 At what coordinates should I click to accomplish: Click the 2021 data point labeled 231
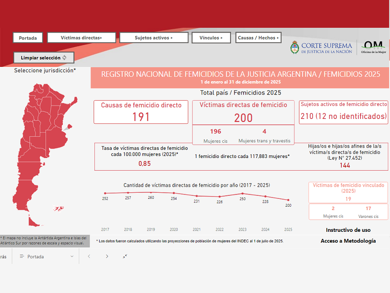point(197,196)
